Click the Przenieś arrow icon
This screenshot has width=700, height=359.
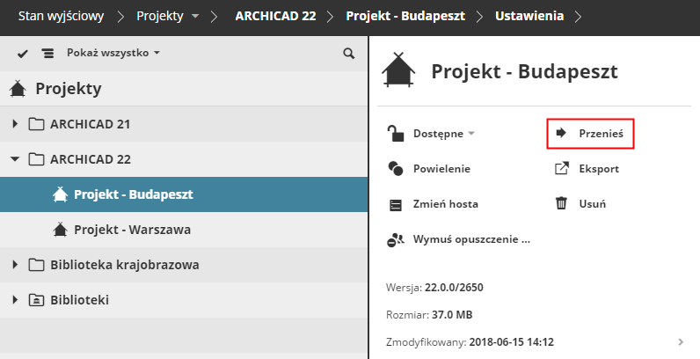coord(561,133)
